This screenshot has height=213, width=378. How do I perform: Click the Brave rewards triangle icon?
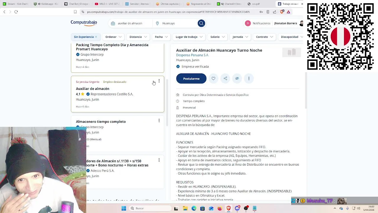289,12
